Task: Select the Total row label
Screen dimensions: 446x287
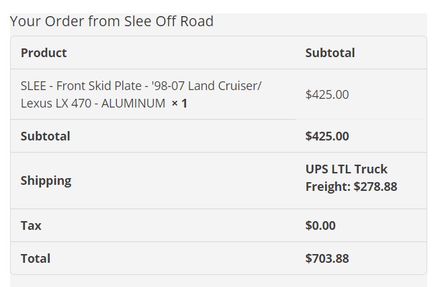Action: tap(36, 259)
